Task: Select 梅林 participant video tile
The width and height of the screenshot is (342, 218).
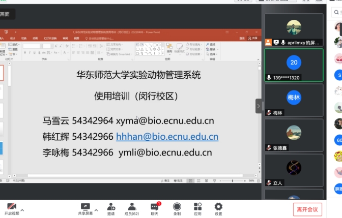Action: click(294, 100)
